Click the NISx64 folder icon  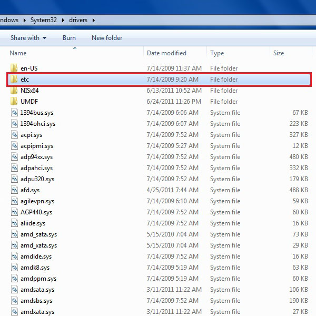pos(14,90)
